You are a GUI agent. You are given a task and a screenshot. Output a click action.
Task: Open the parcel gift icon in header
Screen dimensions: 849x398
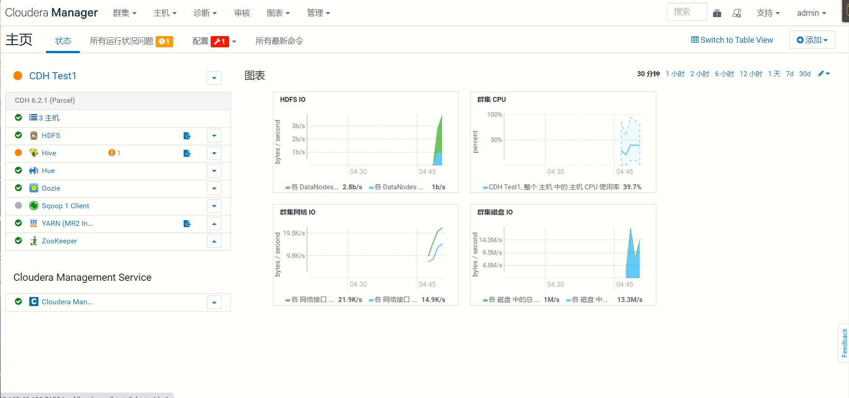717,13
